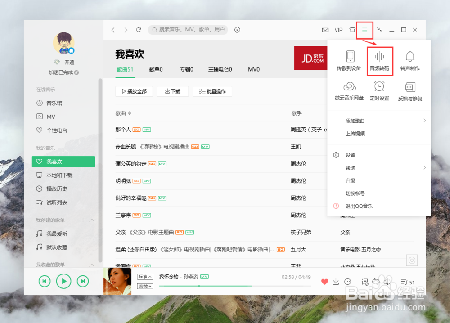The height and width of the screenshot is (323, 450).
Task: Click the 下载 download button
Action: pos(172,91)
